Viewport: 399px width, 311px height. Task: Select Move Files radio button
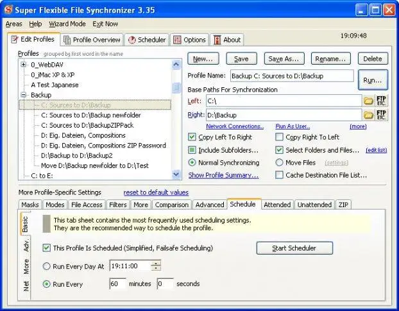279,162
